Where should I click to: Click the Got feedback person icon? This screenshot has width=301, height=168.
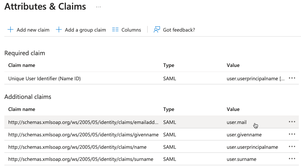click(x=157, y=30)
